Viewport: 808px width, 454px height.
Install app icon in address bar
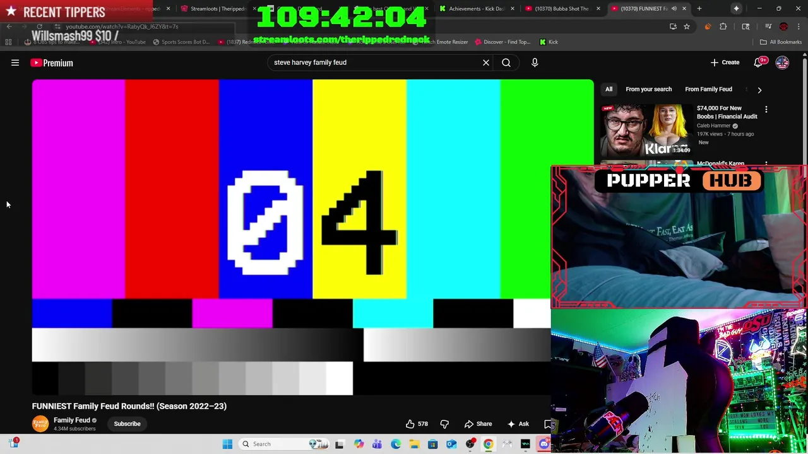pyautogui.click(x=673, y=26)
